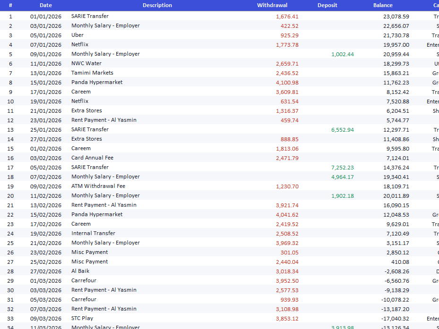The height and width of the screenshot is (329, 439).
Task: Click deposit amount 1,902.18
Action: coord(343,196)
